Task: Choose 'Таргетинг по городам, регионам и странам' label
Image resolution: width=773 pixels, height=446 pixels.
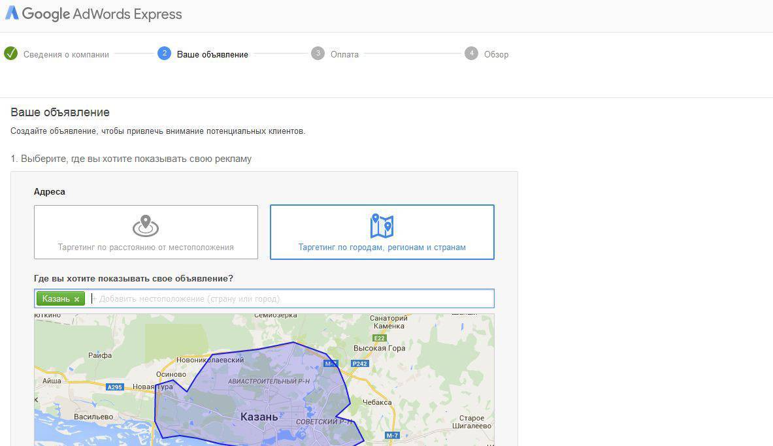Action: [382, 247]
